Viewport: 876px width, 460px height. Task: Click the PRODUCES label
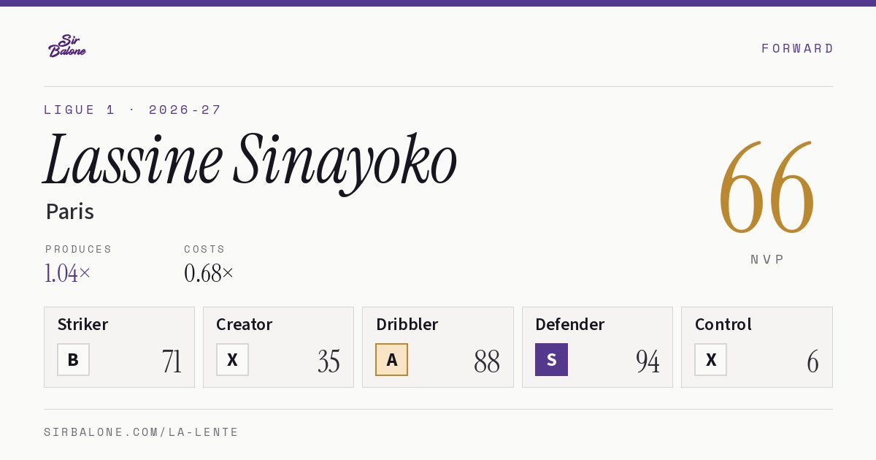79,249
